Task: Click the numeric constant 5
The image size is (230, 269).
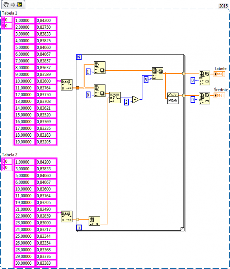Action: click(146, 80)
